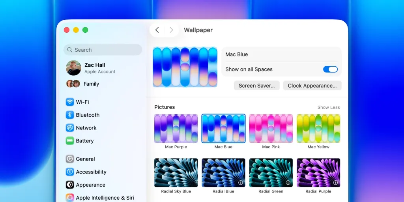Select the Accessibility icon
404x202 pixels.
click(70, 172)
